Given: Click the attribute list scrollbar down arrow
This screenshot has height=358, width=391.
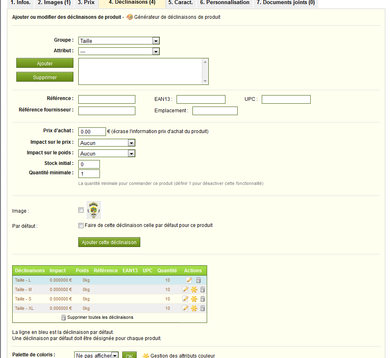Looking at the screenshot, I should pyautogui.click(x=205, y=81).
